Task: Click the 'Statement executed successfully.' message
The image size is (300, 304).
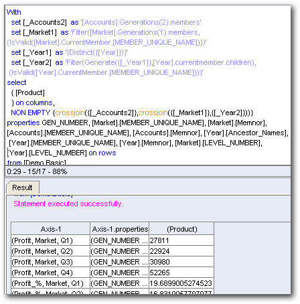Action: [x=68, y=204]
